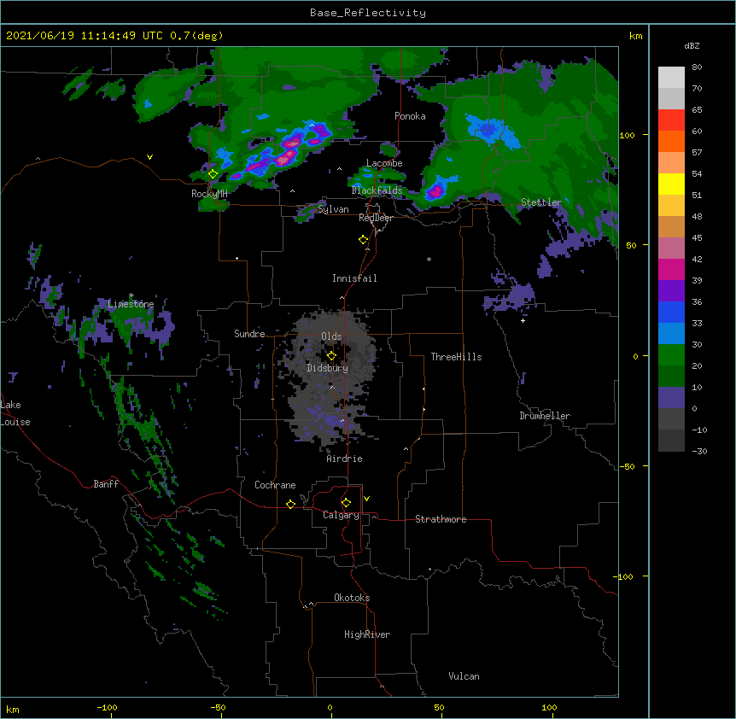Click the Olds town label
736x719 pixels.
(x=331, y=336)
